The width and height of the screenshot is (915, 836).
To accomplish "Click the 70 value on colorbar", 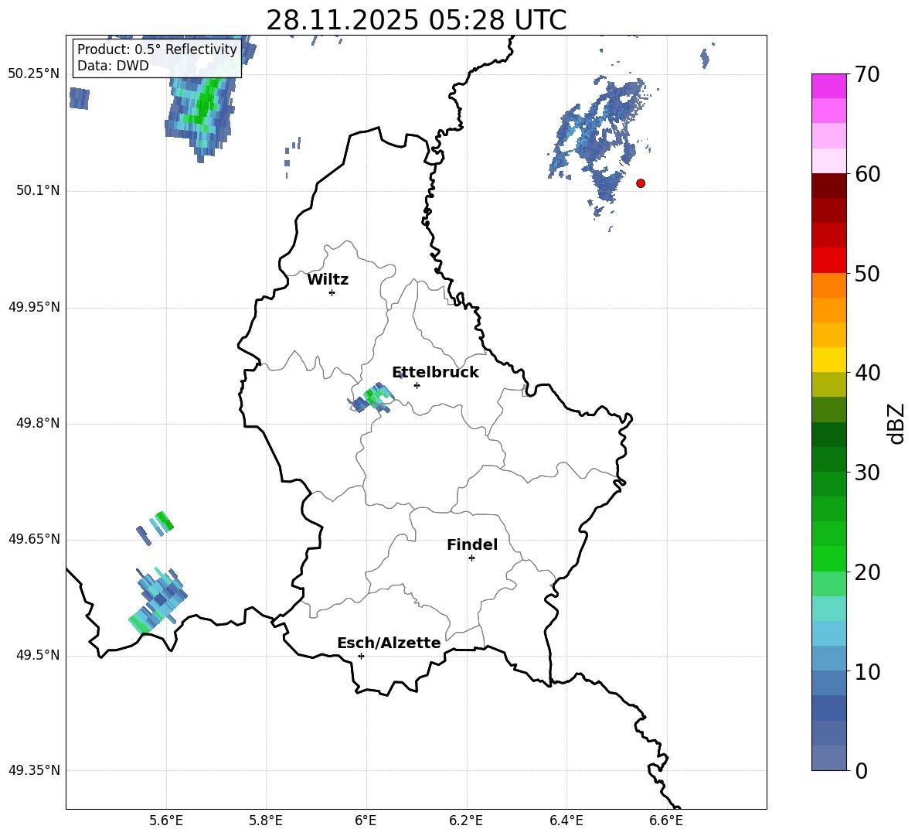I will tap(867, 74).
